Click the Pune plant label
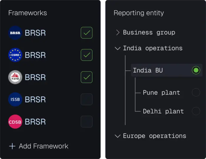 tap(162, 93)
